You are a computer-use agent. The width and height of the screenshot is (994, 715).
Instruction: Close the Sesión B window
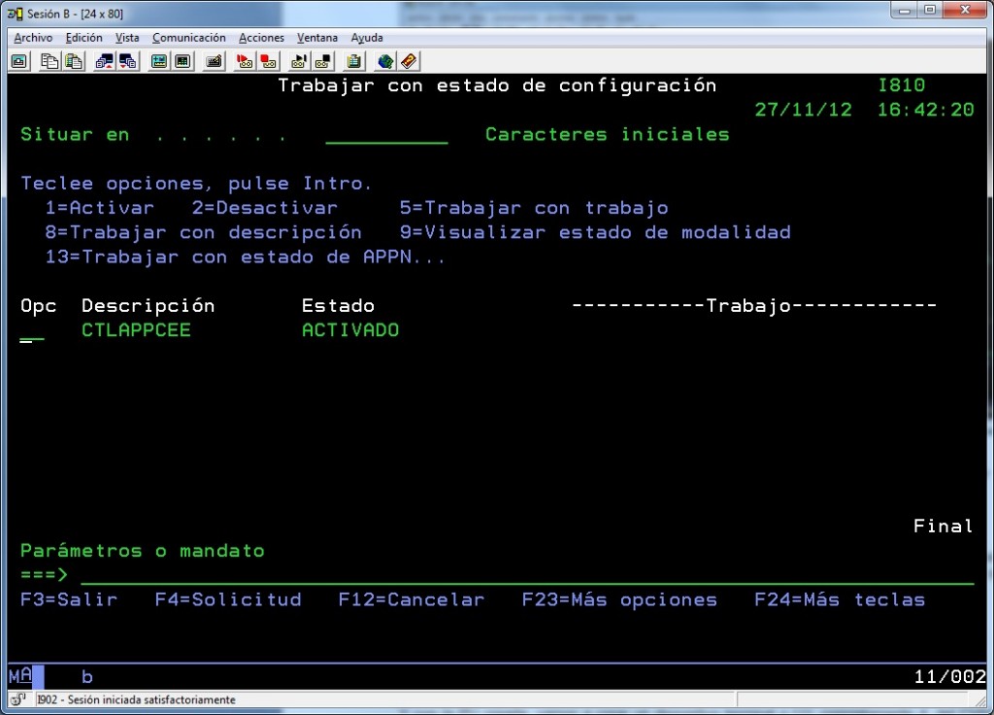tap(965, 10)
